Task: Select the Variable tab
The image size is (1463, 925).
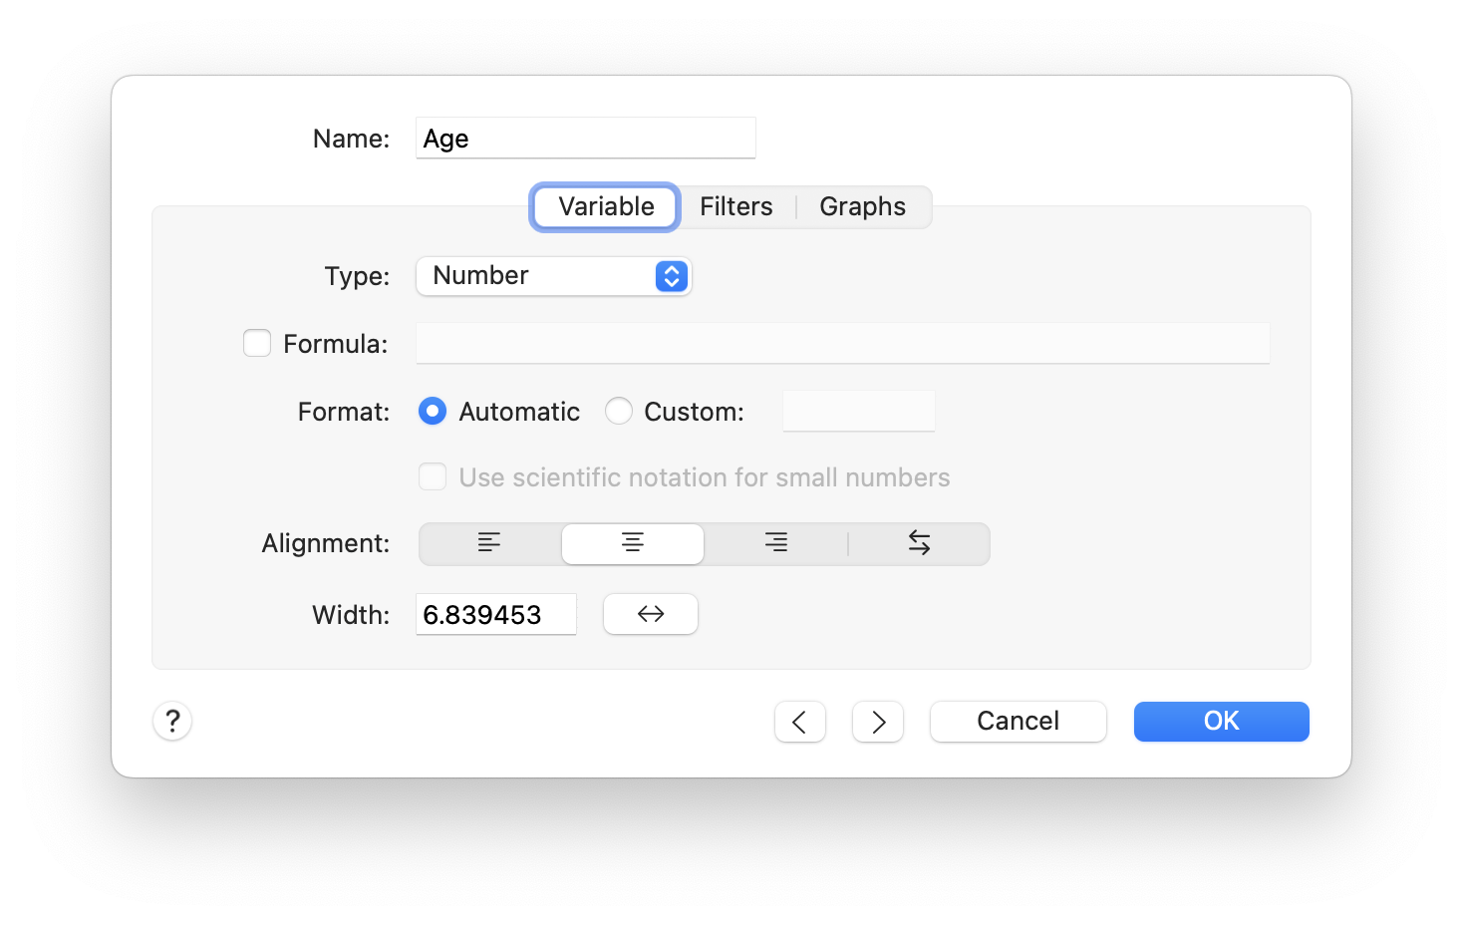Action: (606, 206)
